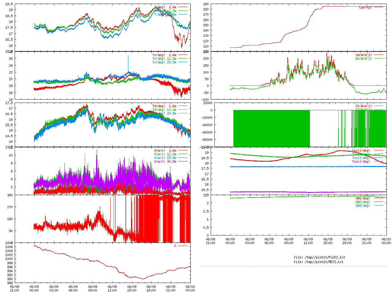Click the red Lys(kg) legend line sample
Image resolution: width=392 pixels, height=294 pixels.
(379, 7)
